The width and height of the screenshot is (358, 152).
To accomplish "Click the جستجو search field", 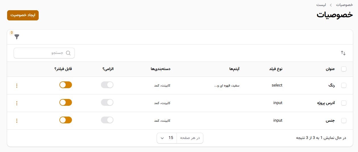I will 44,53.
